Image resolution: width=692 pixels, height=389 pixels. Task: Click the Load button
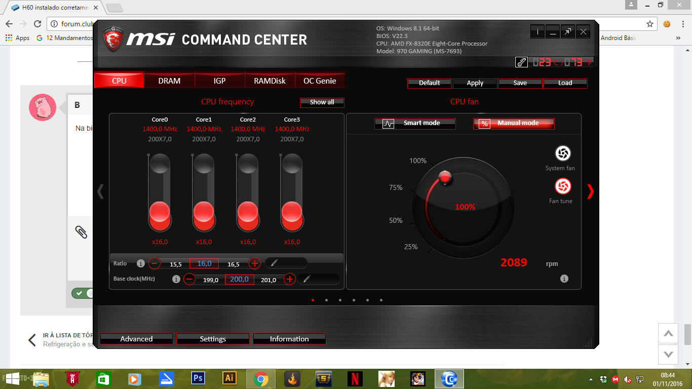565,83
